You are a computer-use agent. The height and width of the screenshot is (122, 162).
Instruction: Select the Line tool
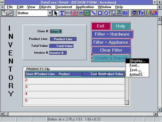(93, 13)
